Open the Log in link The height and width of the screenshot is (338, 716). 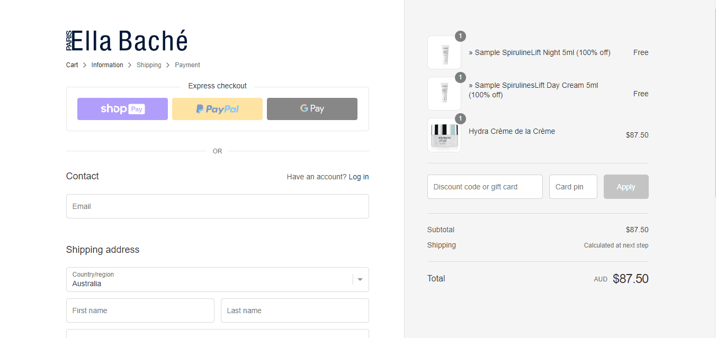click(x=359, y=177)
